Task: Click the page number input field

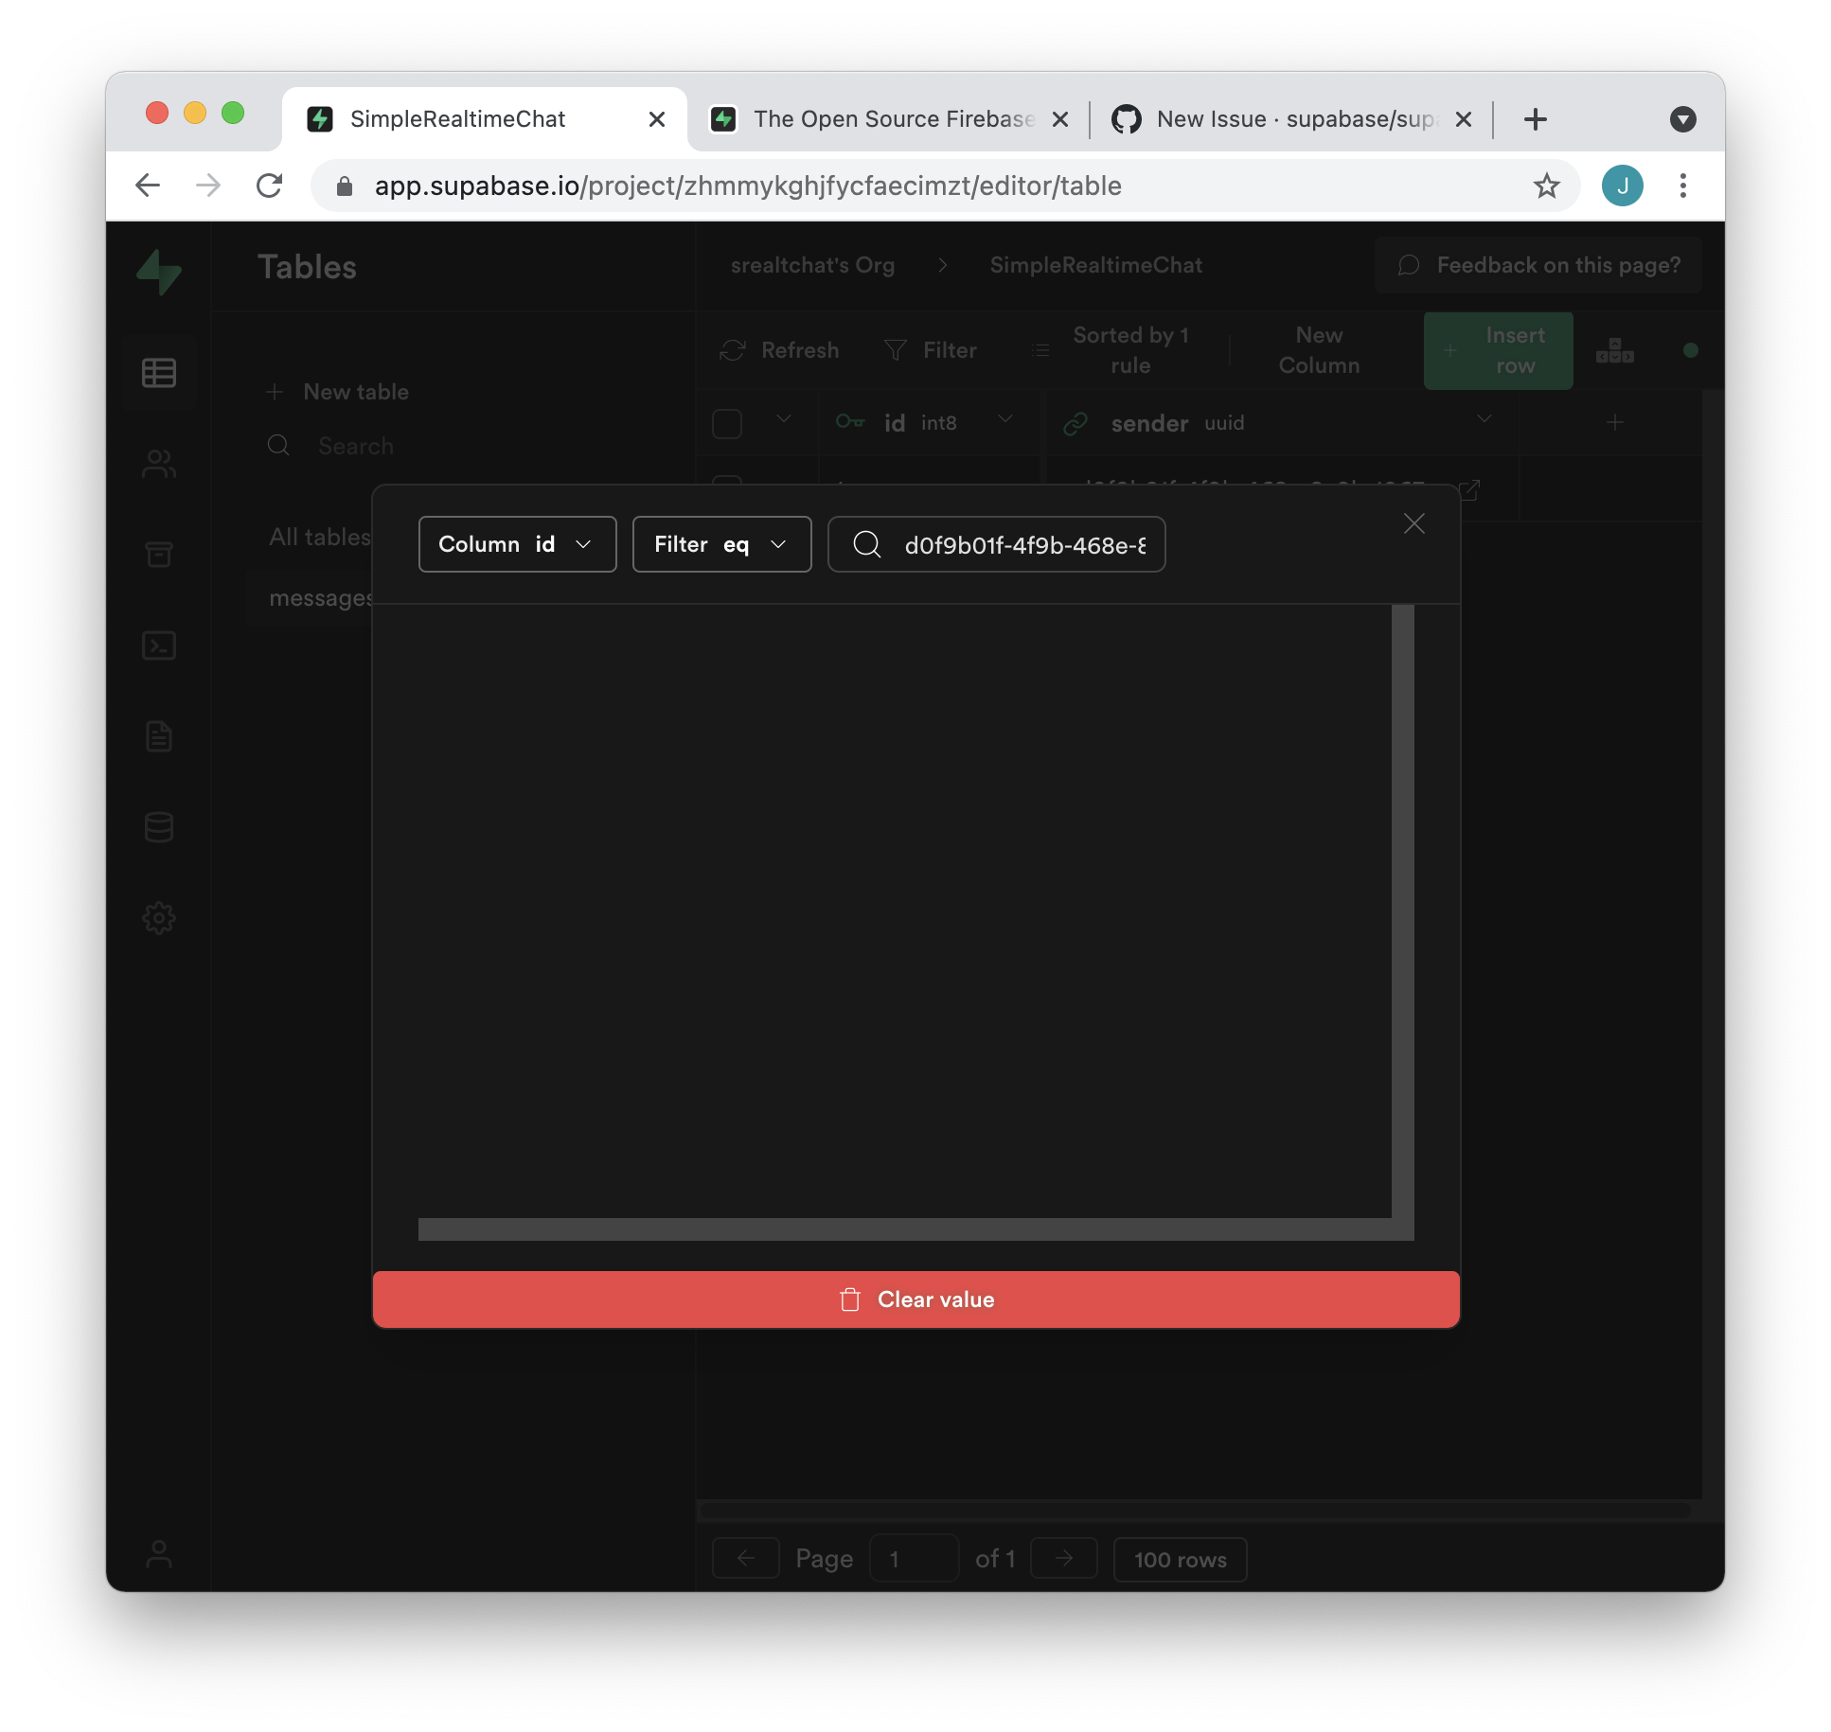Action: click(x=915, y=1559)
